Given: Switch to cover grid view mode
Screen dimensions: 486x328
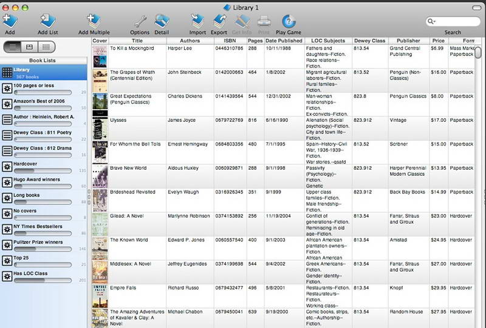Looking at the screenshot, I should click(46, 47).
